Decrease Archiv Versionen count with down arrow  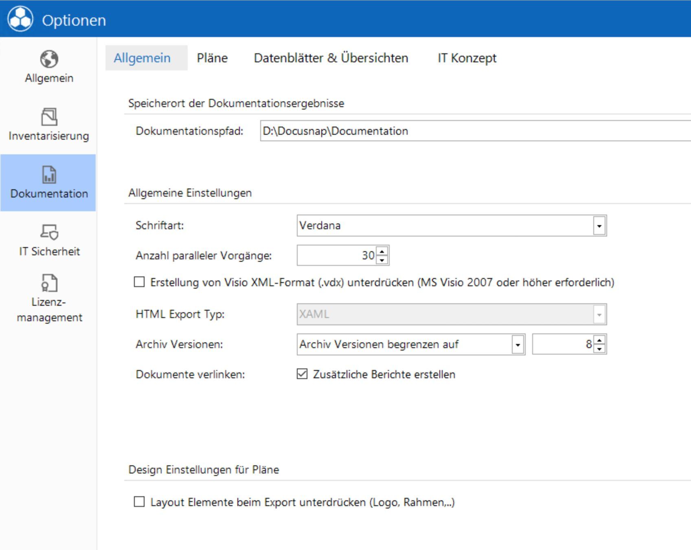click(x=599, y=349)
